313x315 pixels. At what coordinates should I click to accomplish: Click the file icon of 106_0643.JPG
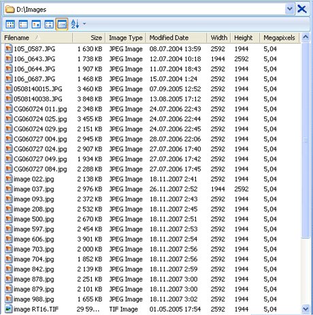click(x=9, y=59)
